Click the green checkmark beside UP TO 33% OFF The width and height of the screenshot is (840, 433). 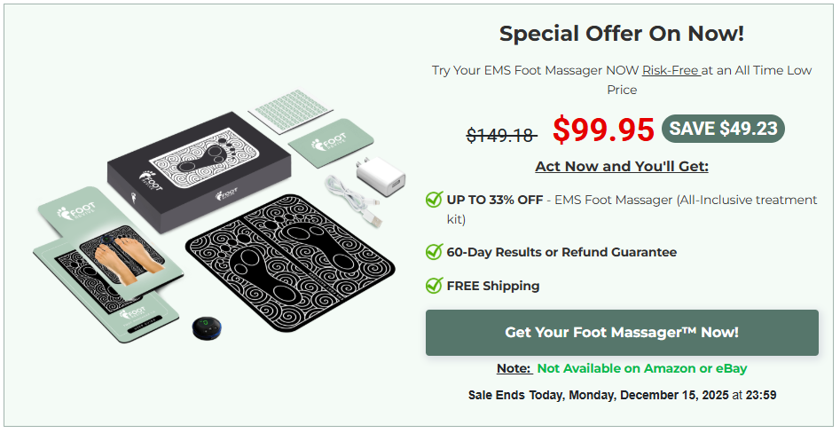(434, 200)
